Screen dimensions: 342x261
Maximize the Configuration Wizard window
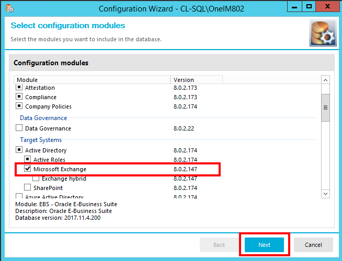[309, 7]
